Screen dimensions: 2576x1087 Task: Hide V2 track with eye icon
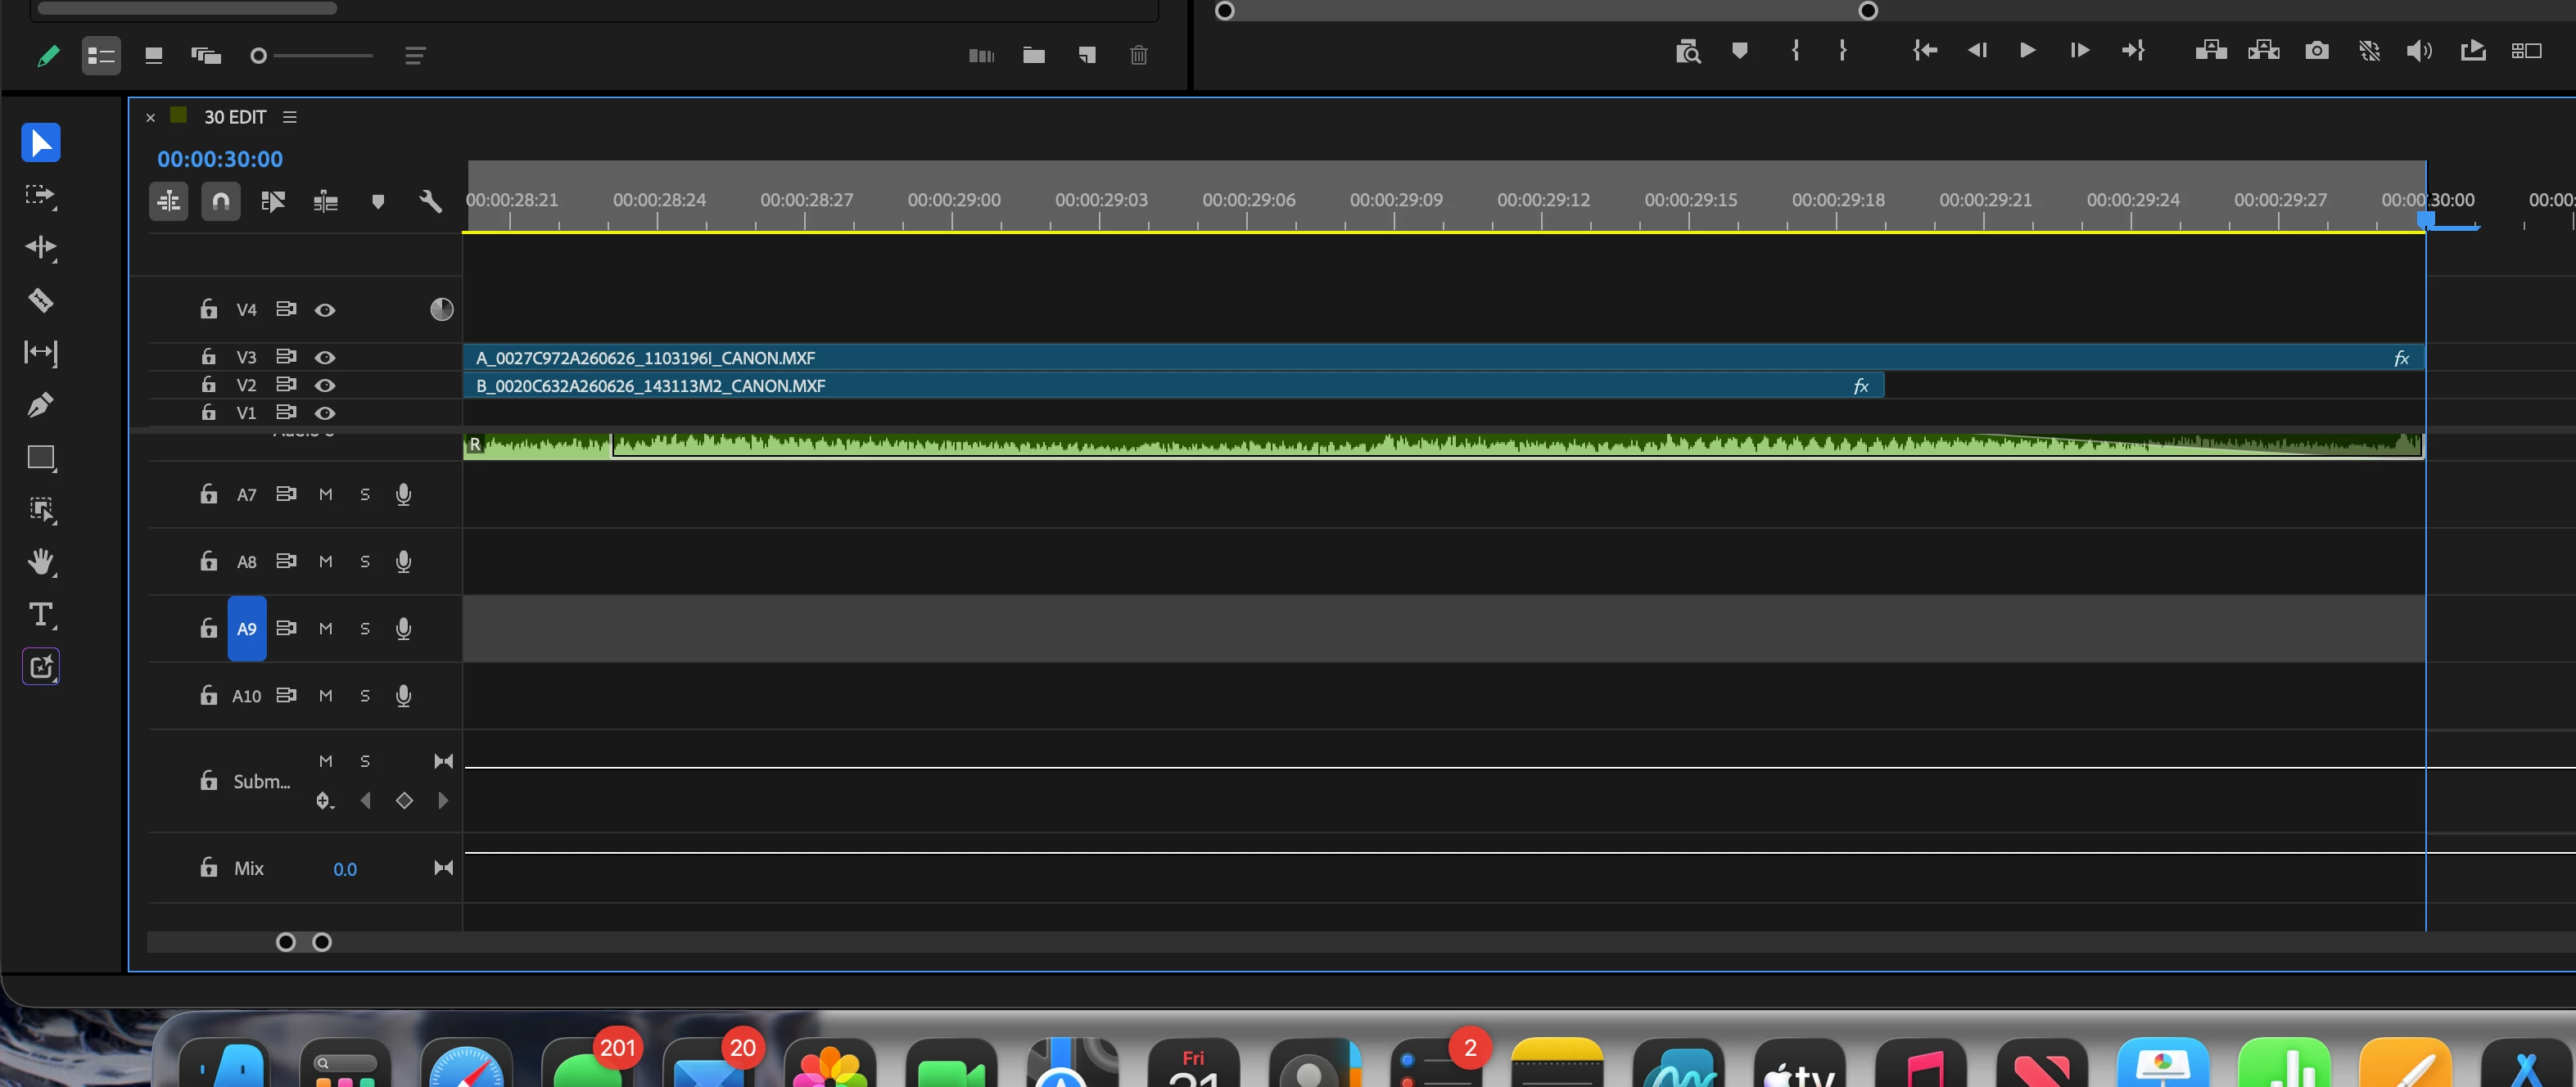(x=325, y=385)
